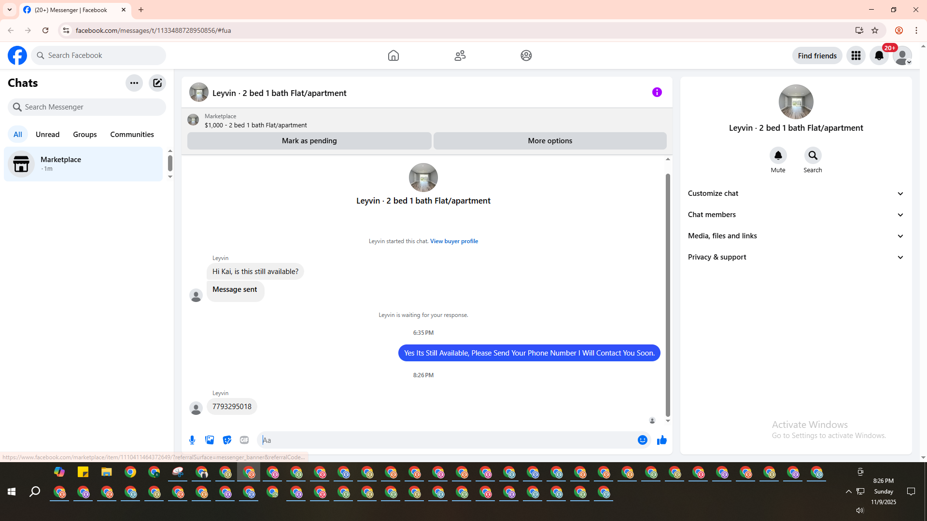This screenshot has width=927, height=521.
Task: Click Mark as pending button
Action: pyautogui.click(x=309, y=141)
